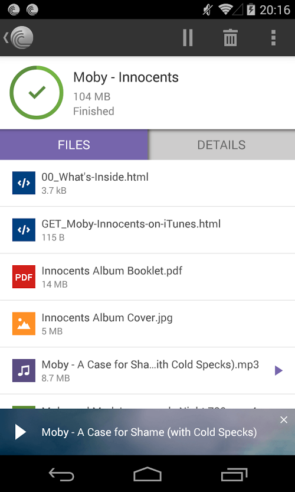295x492 pixels.
Task: Delete the torrent using the trash icon
Action: point(231,38)
